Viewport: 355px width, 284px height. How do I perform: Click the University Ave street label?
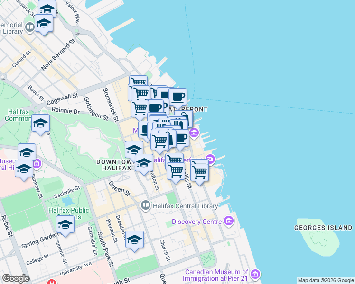tap(75, 269)
